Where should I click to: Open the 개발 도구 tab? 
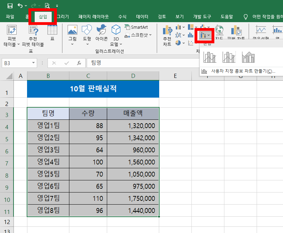tap(202, 17)
